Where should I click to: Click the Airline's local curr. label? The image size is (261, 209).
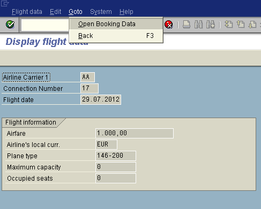tap(33, 145)
